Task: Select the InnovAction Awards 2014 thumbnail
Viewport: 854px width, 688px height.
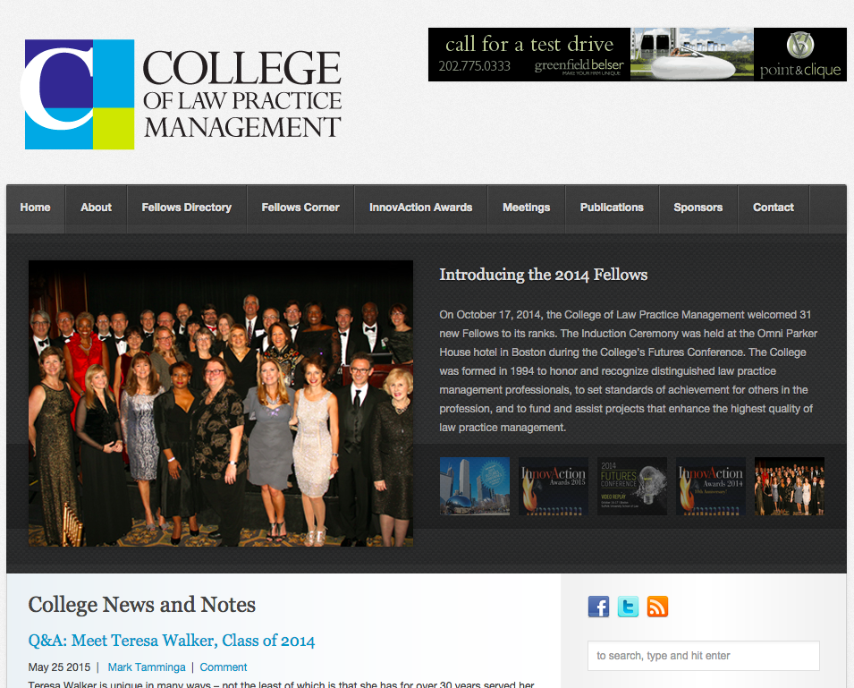Action: (711, 486)
